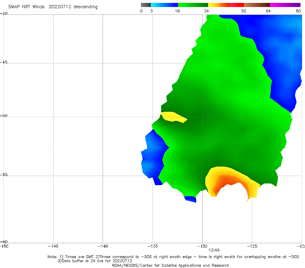Click the small yellow wind patch near -50 latitude
305x268 pixels.
174,117
